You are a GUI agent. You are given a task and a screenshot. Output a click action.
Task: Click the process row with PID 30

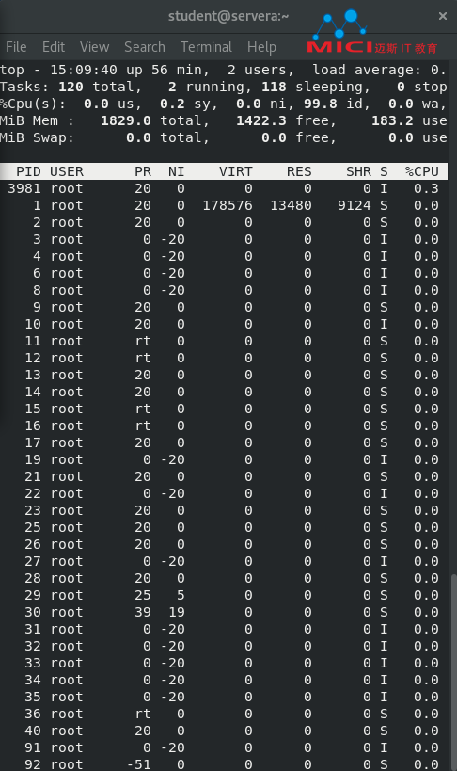coord(224,612)
